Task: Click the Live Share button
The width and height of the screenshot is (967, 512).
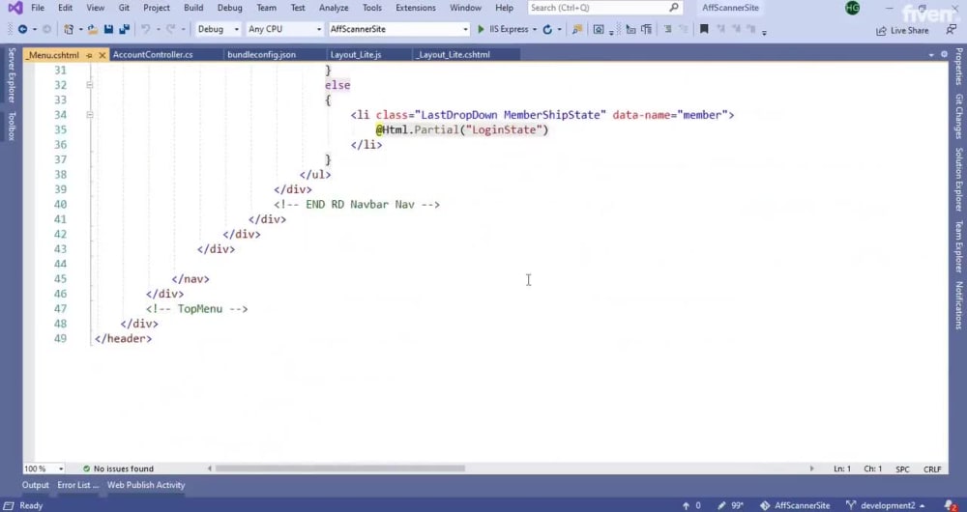Action: point(902,30)
